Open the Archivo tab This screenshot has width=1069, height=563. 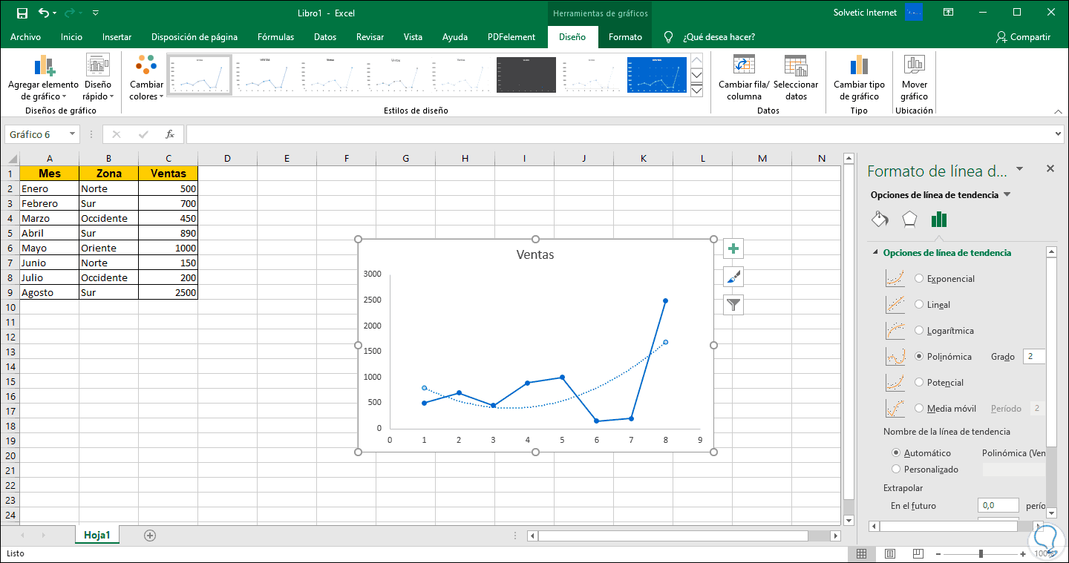tap(26, 37)
